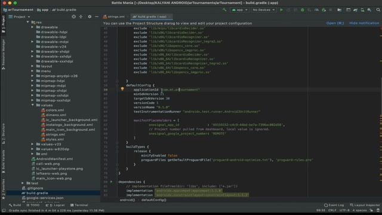Open the app run configuration dropdown
The image size is (382, 215).
point(239,10)
